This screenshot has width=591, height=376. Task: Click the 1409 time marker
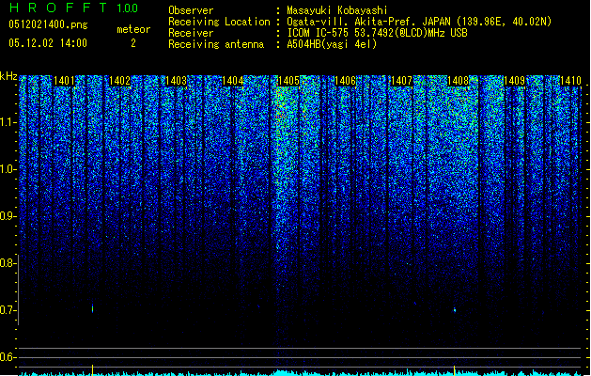[515, 81]
